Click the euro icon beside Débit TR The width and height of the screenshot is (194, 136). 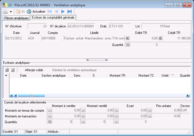128,38
